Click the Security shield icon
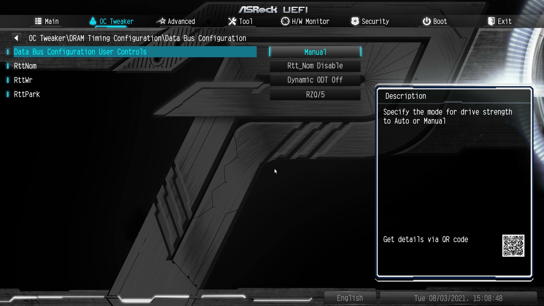Viewport: 544px width, 306px height. tap(355, 21)
